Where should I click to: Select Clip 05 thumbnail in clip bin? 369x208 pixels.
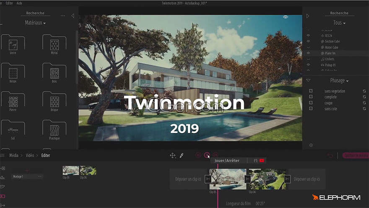[x=70, y=171]
